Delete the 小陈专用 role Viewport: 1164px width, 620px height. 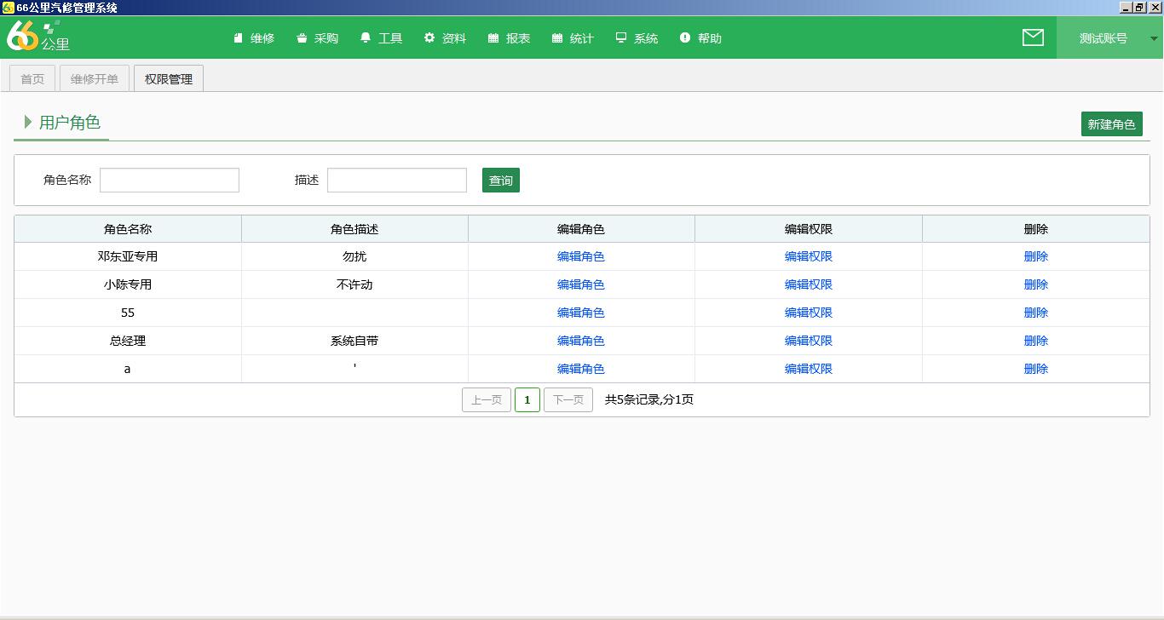[x=1035, y=284]
